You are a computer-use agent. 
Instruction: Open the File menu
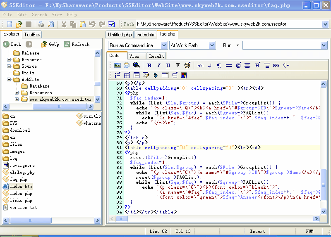click(x=7, y=14)
